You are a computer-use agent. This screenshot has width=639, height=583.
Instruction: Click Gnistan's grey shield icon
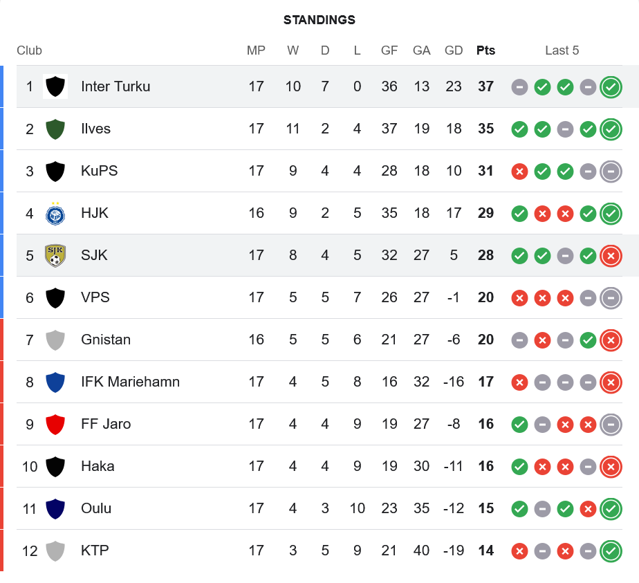click(55, 340)
